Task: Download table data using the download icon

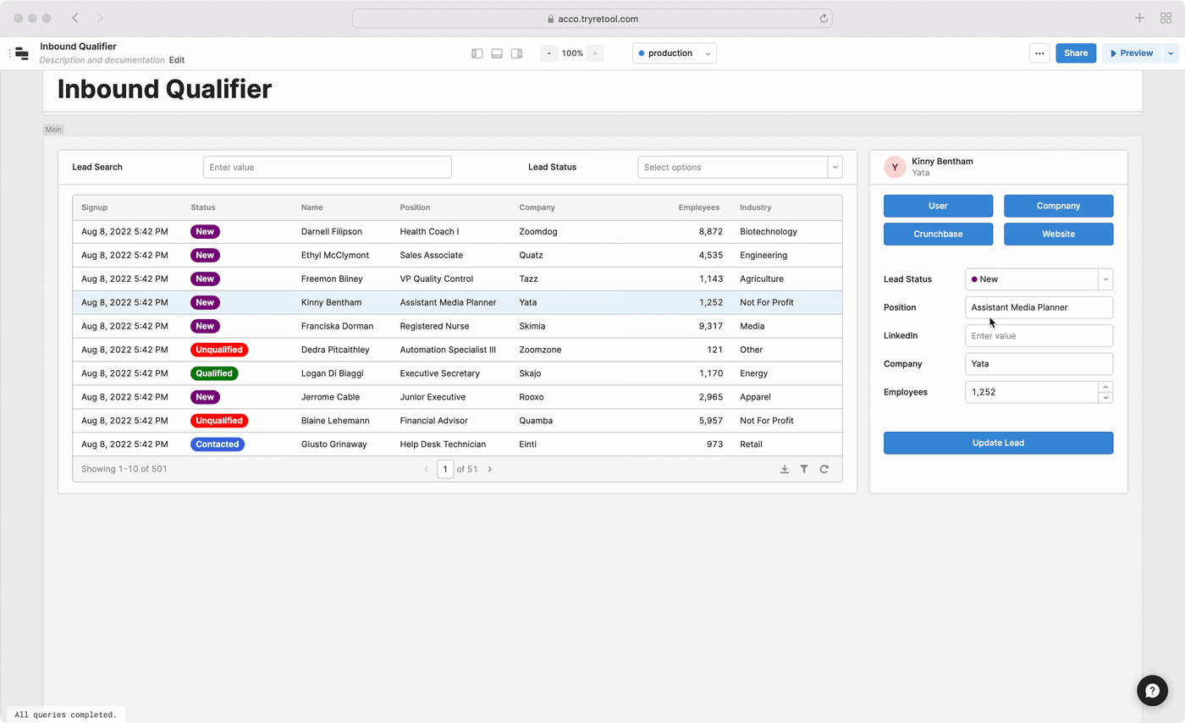Action: [785, 469]
